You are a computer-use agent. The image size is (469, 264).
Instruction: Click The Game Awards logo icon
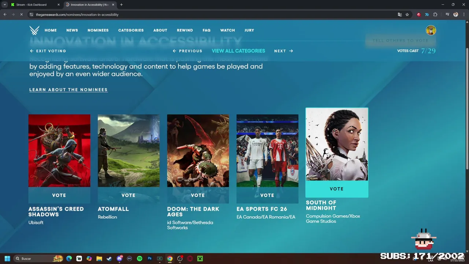coord(34,30)
